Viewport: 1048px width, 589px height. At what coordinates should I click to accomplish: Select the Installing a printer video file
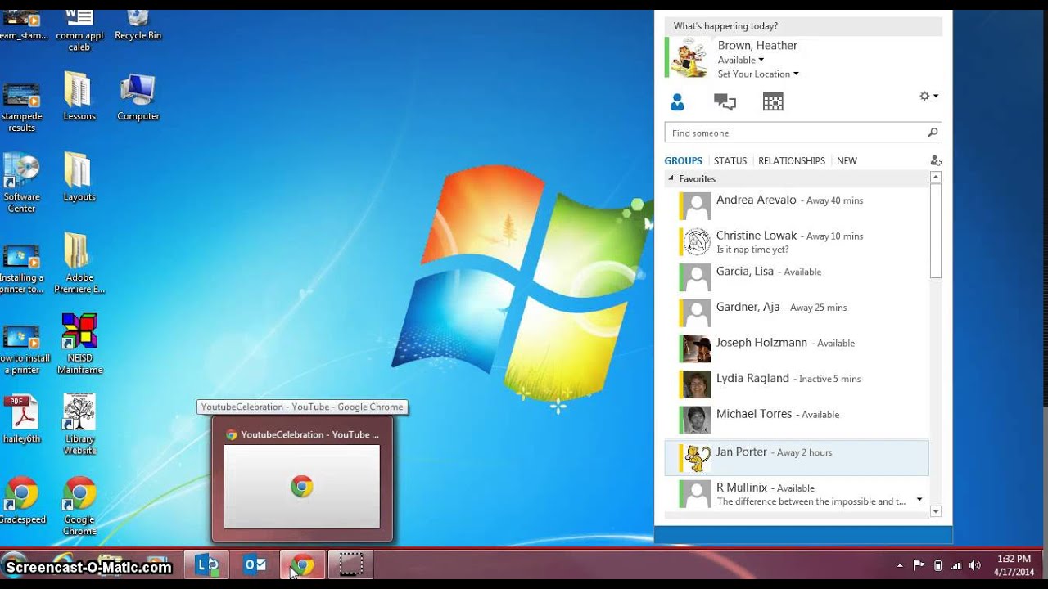[21, 268]
